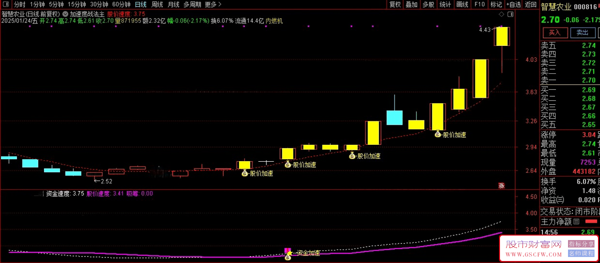Open the 统计 statistics tool
This screenshot has height=263, width=600.
click(x=445, y=4)
